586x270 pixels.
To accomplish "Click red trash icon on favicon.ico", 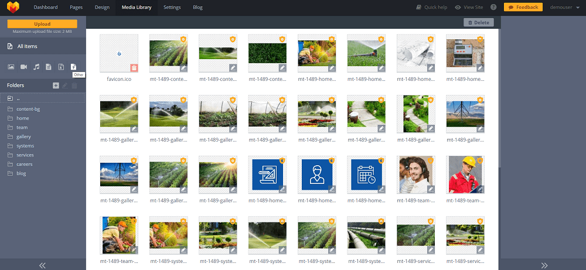I will (x=134, y=68).
